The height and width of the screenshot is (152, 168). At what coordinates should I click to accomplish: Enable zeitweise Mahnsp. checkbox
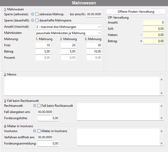pos(37,14)
